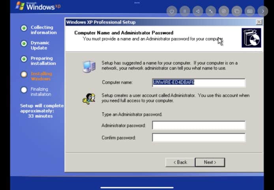Pause the virtual machine
The image size is (274, 190).
185,11
